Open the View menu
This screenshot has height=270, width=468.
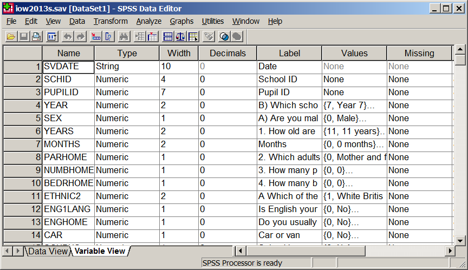53,22
